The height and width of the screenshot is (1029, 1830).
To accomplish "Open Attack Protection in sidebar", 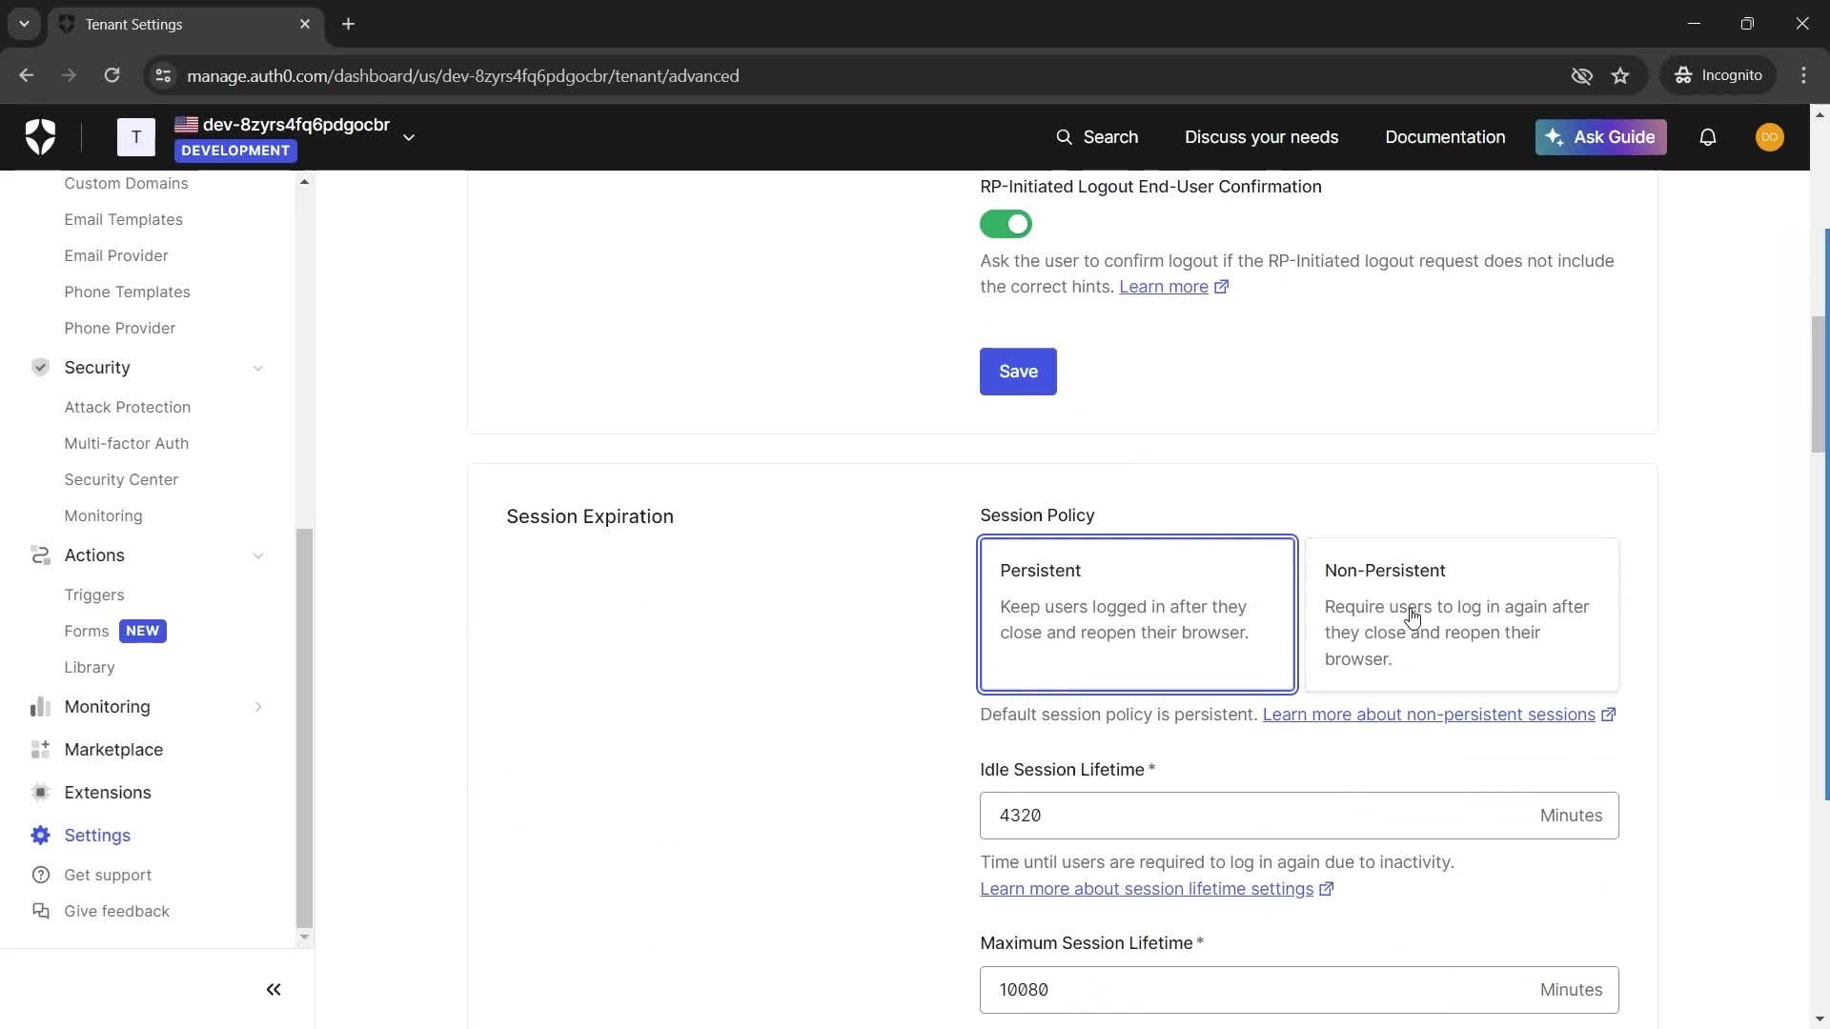I will [x=127, y=407].
